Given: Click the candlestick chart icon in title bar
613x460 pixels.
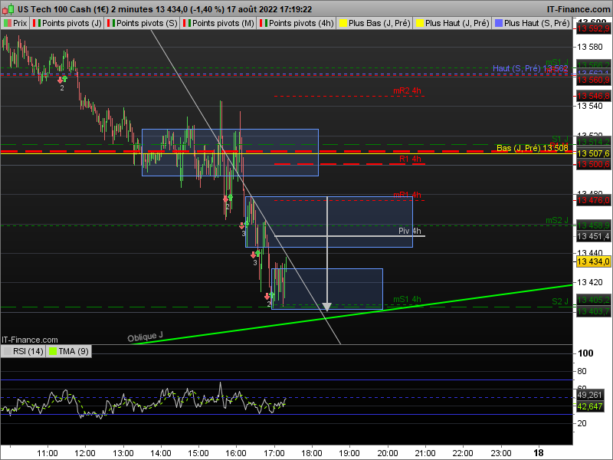Looking at the screenshot, I should [x=8, y=8].
